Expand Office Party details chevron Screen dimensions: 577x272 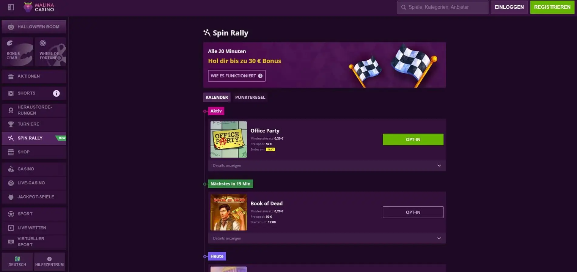click(x=439, y=166)
